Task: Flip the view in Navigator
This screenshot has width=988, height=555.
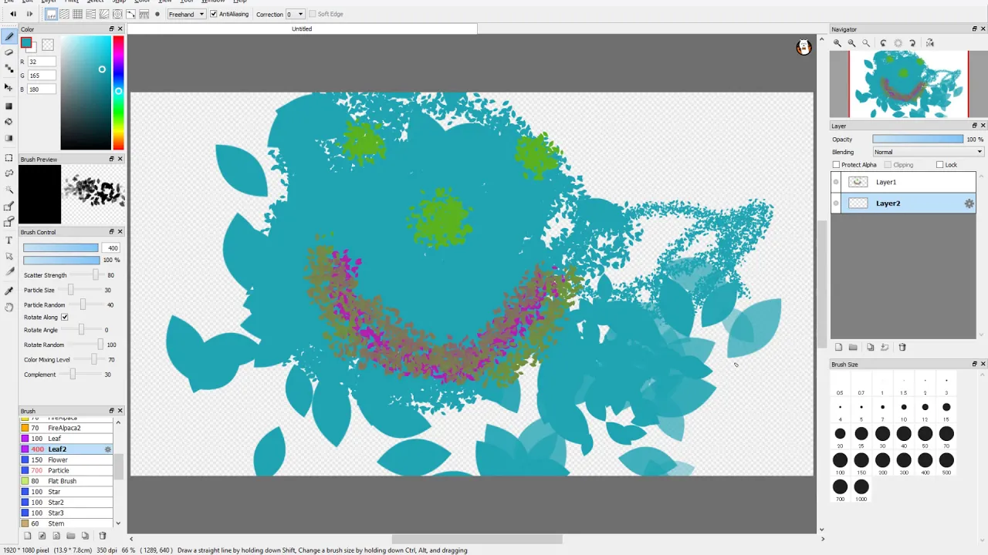Action: (x=930, y=43)
